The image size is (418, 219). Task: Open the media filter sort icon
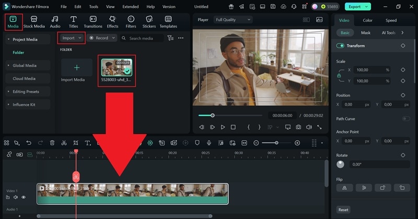[x=170, y=38]
